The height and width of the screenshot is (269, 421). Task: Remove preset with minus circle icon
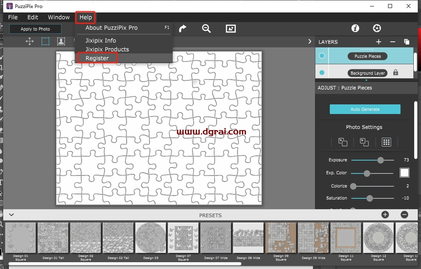[x=405, y=214]
